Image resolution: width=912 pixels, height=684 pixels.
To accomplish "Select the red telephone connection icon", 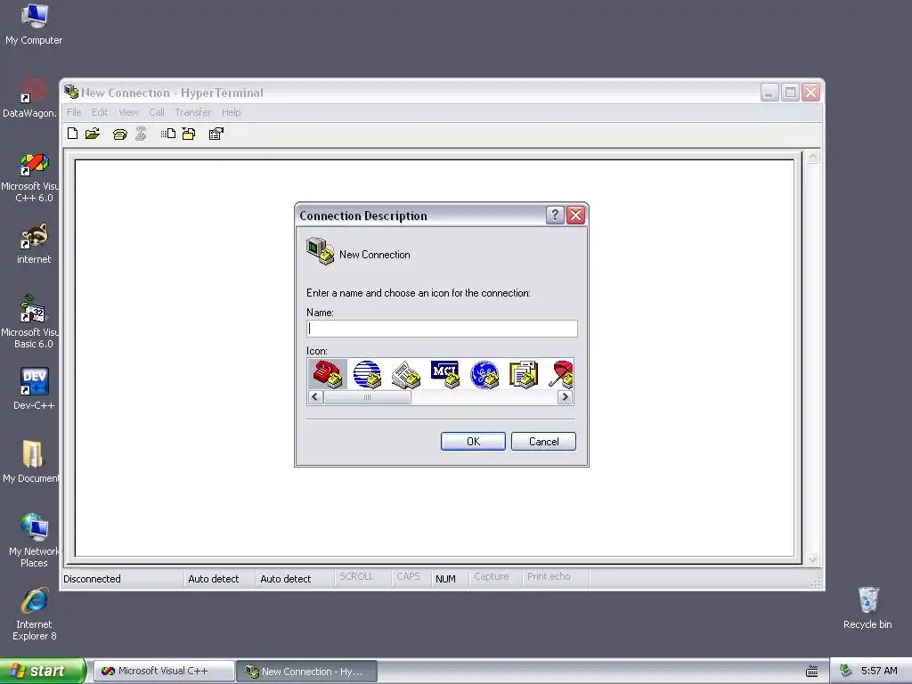I will tap(327, 374).
